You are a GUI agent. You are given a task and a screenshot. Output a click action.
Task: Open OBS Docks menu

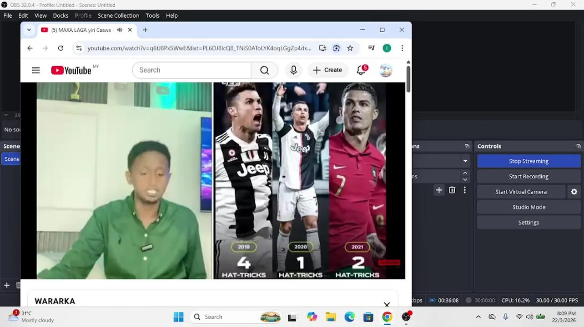pyautogui.click(x=60, y=15)
